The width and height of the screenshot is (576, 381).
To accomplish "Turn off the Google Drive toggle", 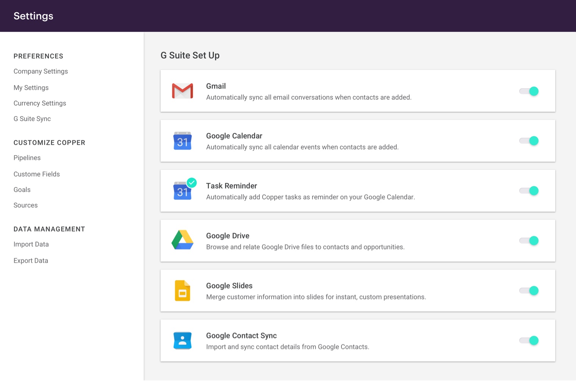I will (x=529, y=240).
